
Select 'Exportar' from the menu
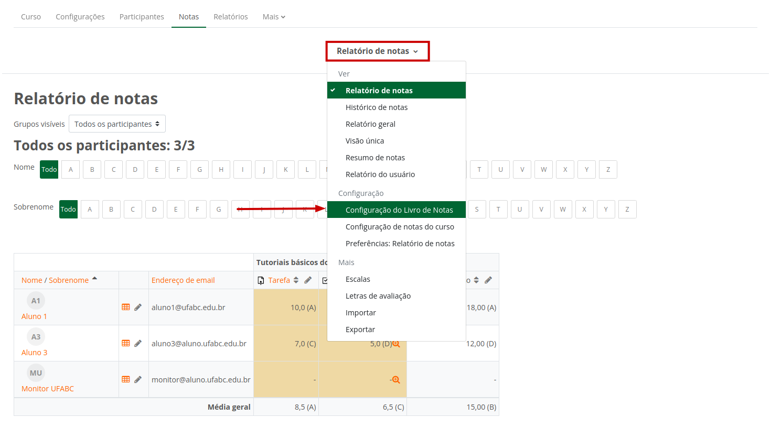coord(360,330)
